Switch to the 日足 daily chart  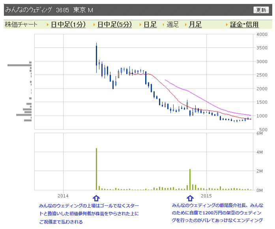pos(150,24)
